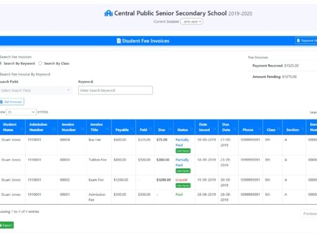Click the school building logo icon

click(108, 13)
